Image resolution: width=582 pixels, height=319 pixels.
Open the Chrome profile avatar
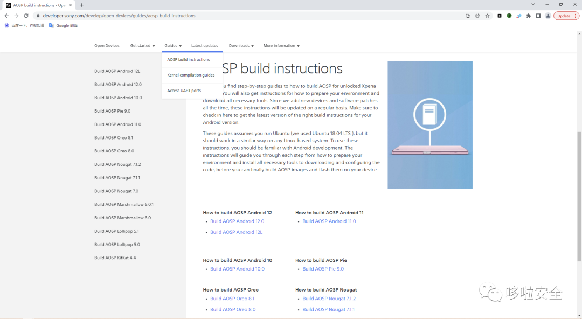[x=548, y=16]
